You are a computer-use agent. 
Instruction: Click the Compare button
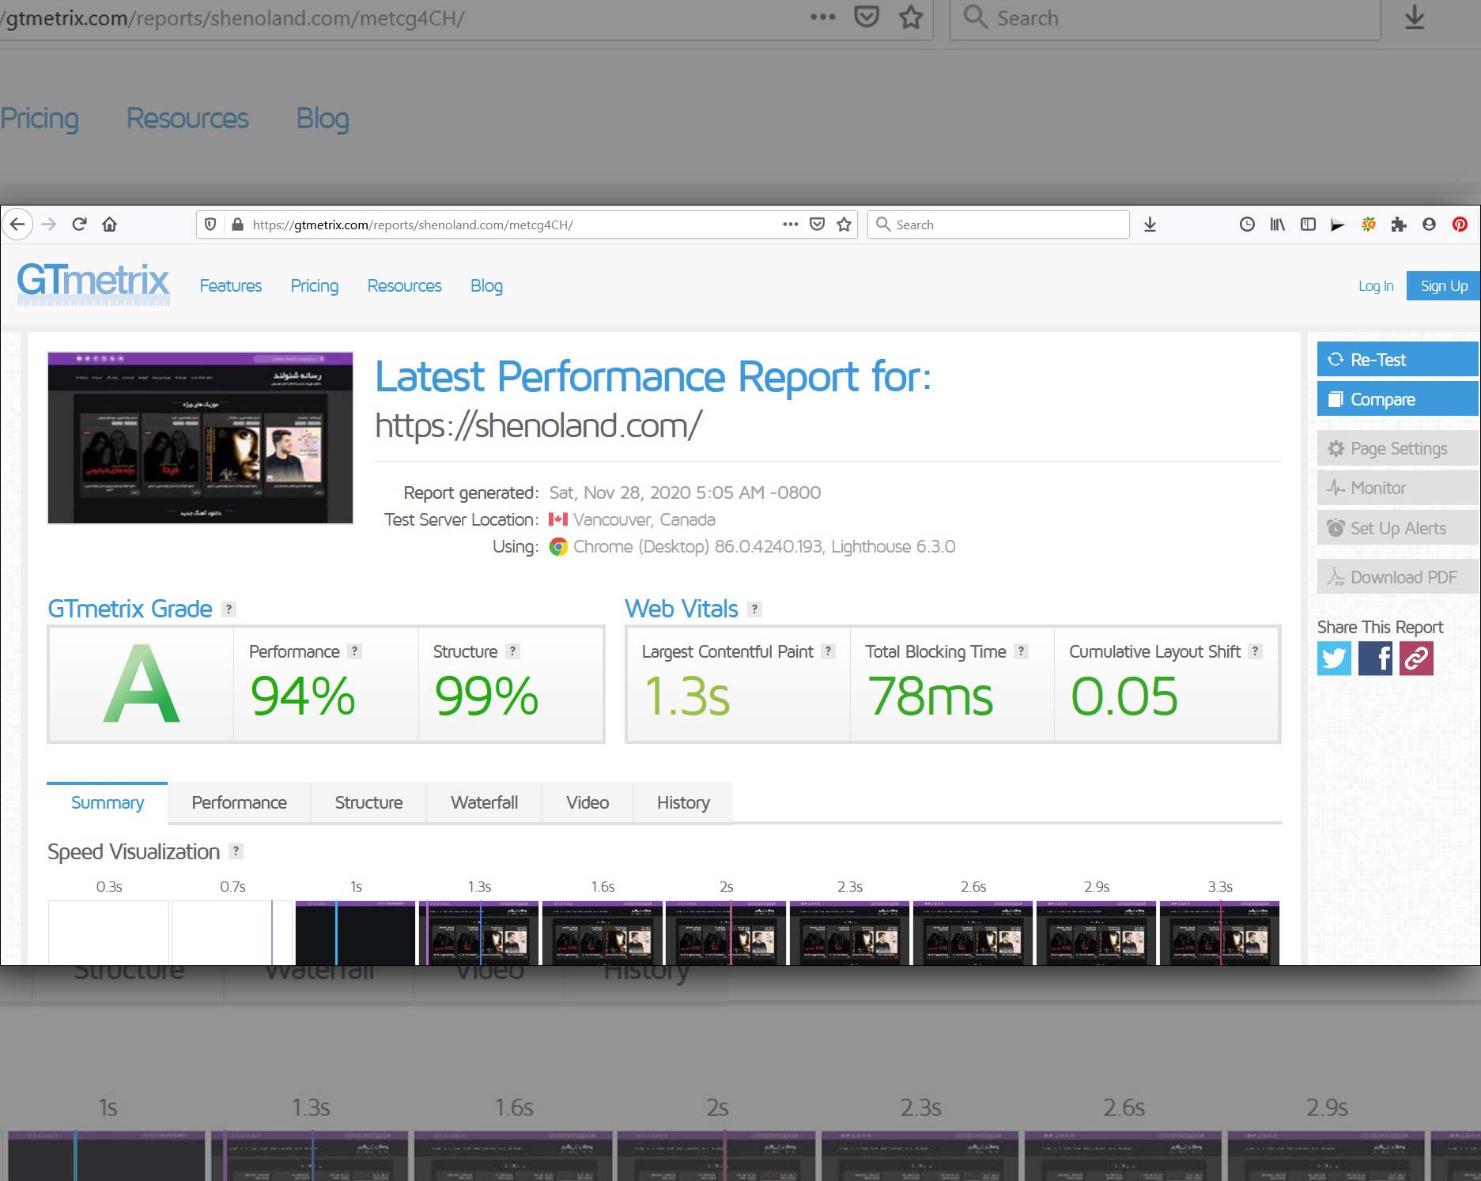pyautogui.click(x=1398, y=399)
